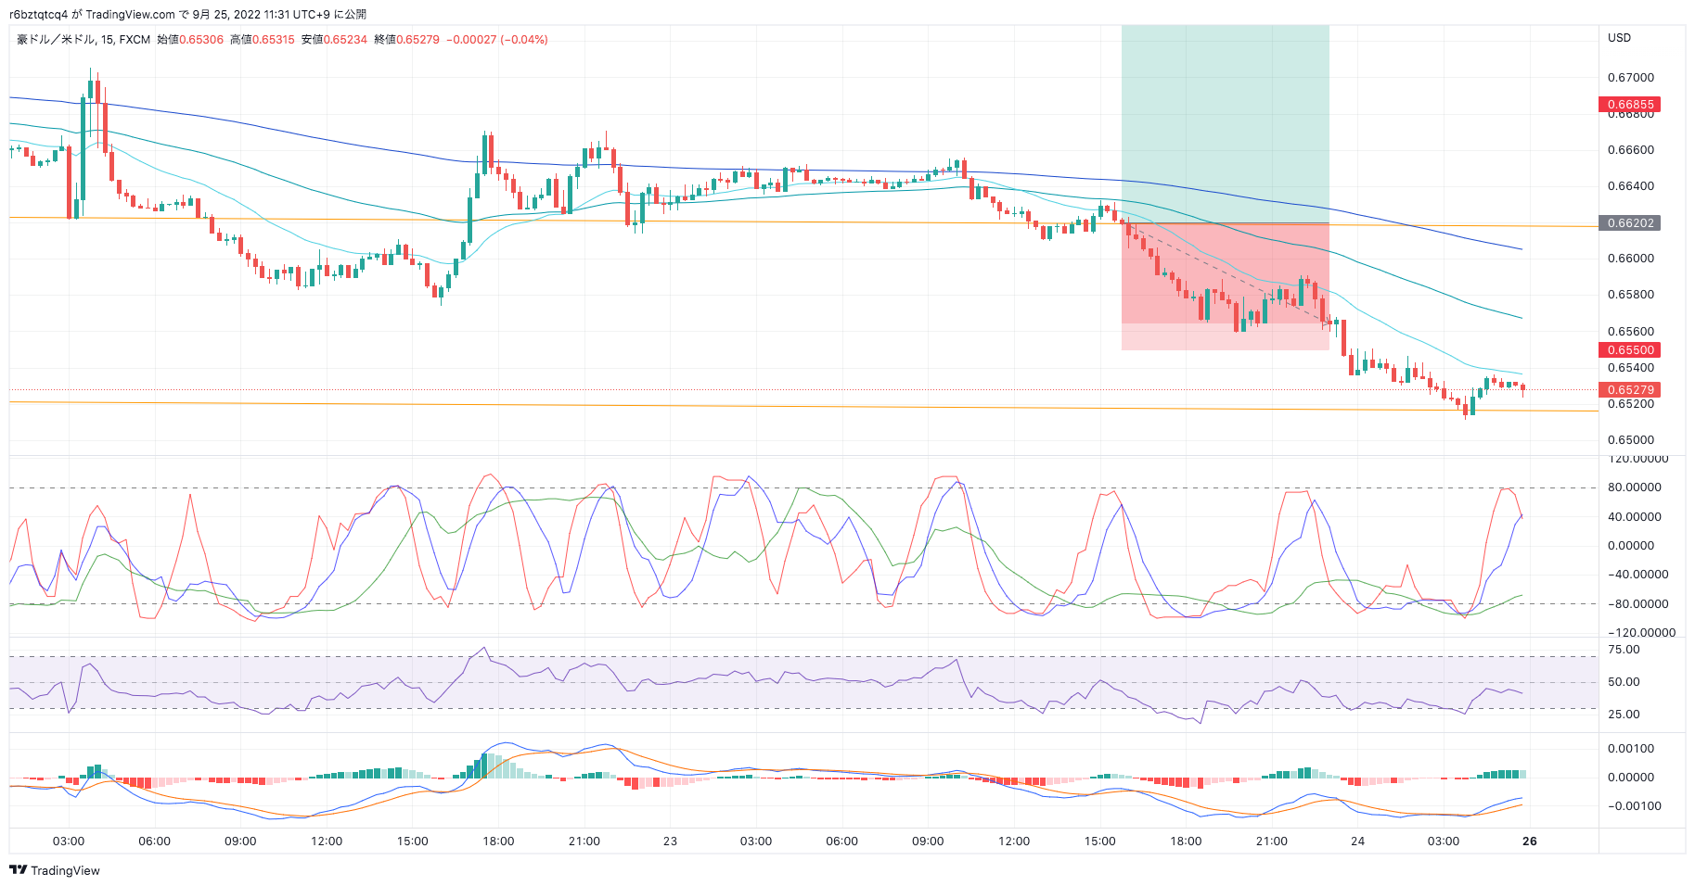
Task: Click the 高値 0.65315 high value
Action: (263, 40)
